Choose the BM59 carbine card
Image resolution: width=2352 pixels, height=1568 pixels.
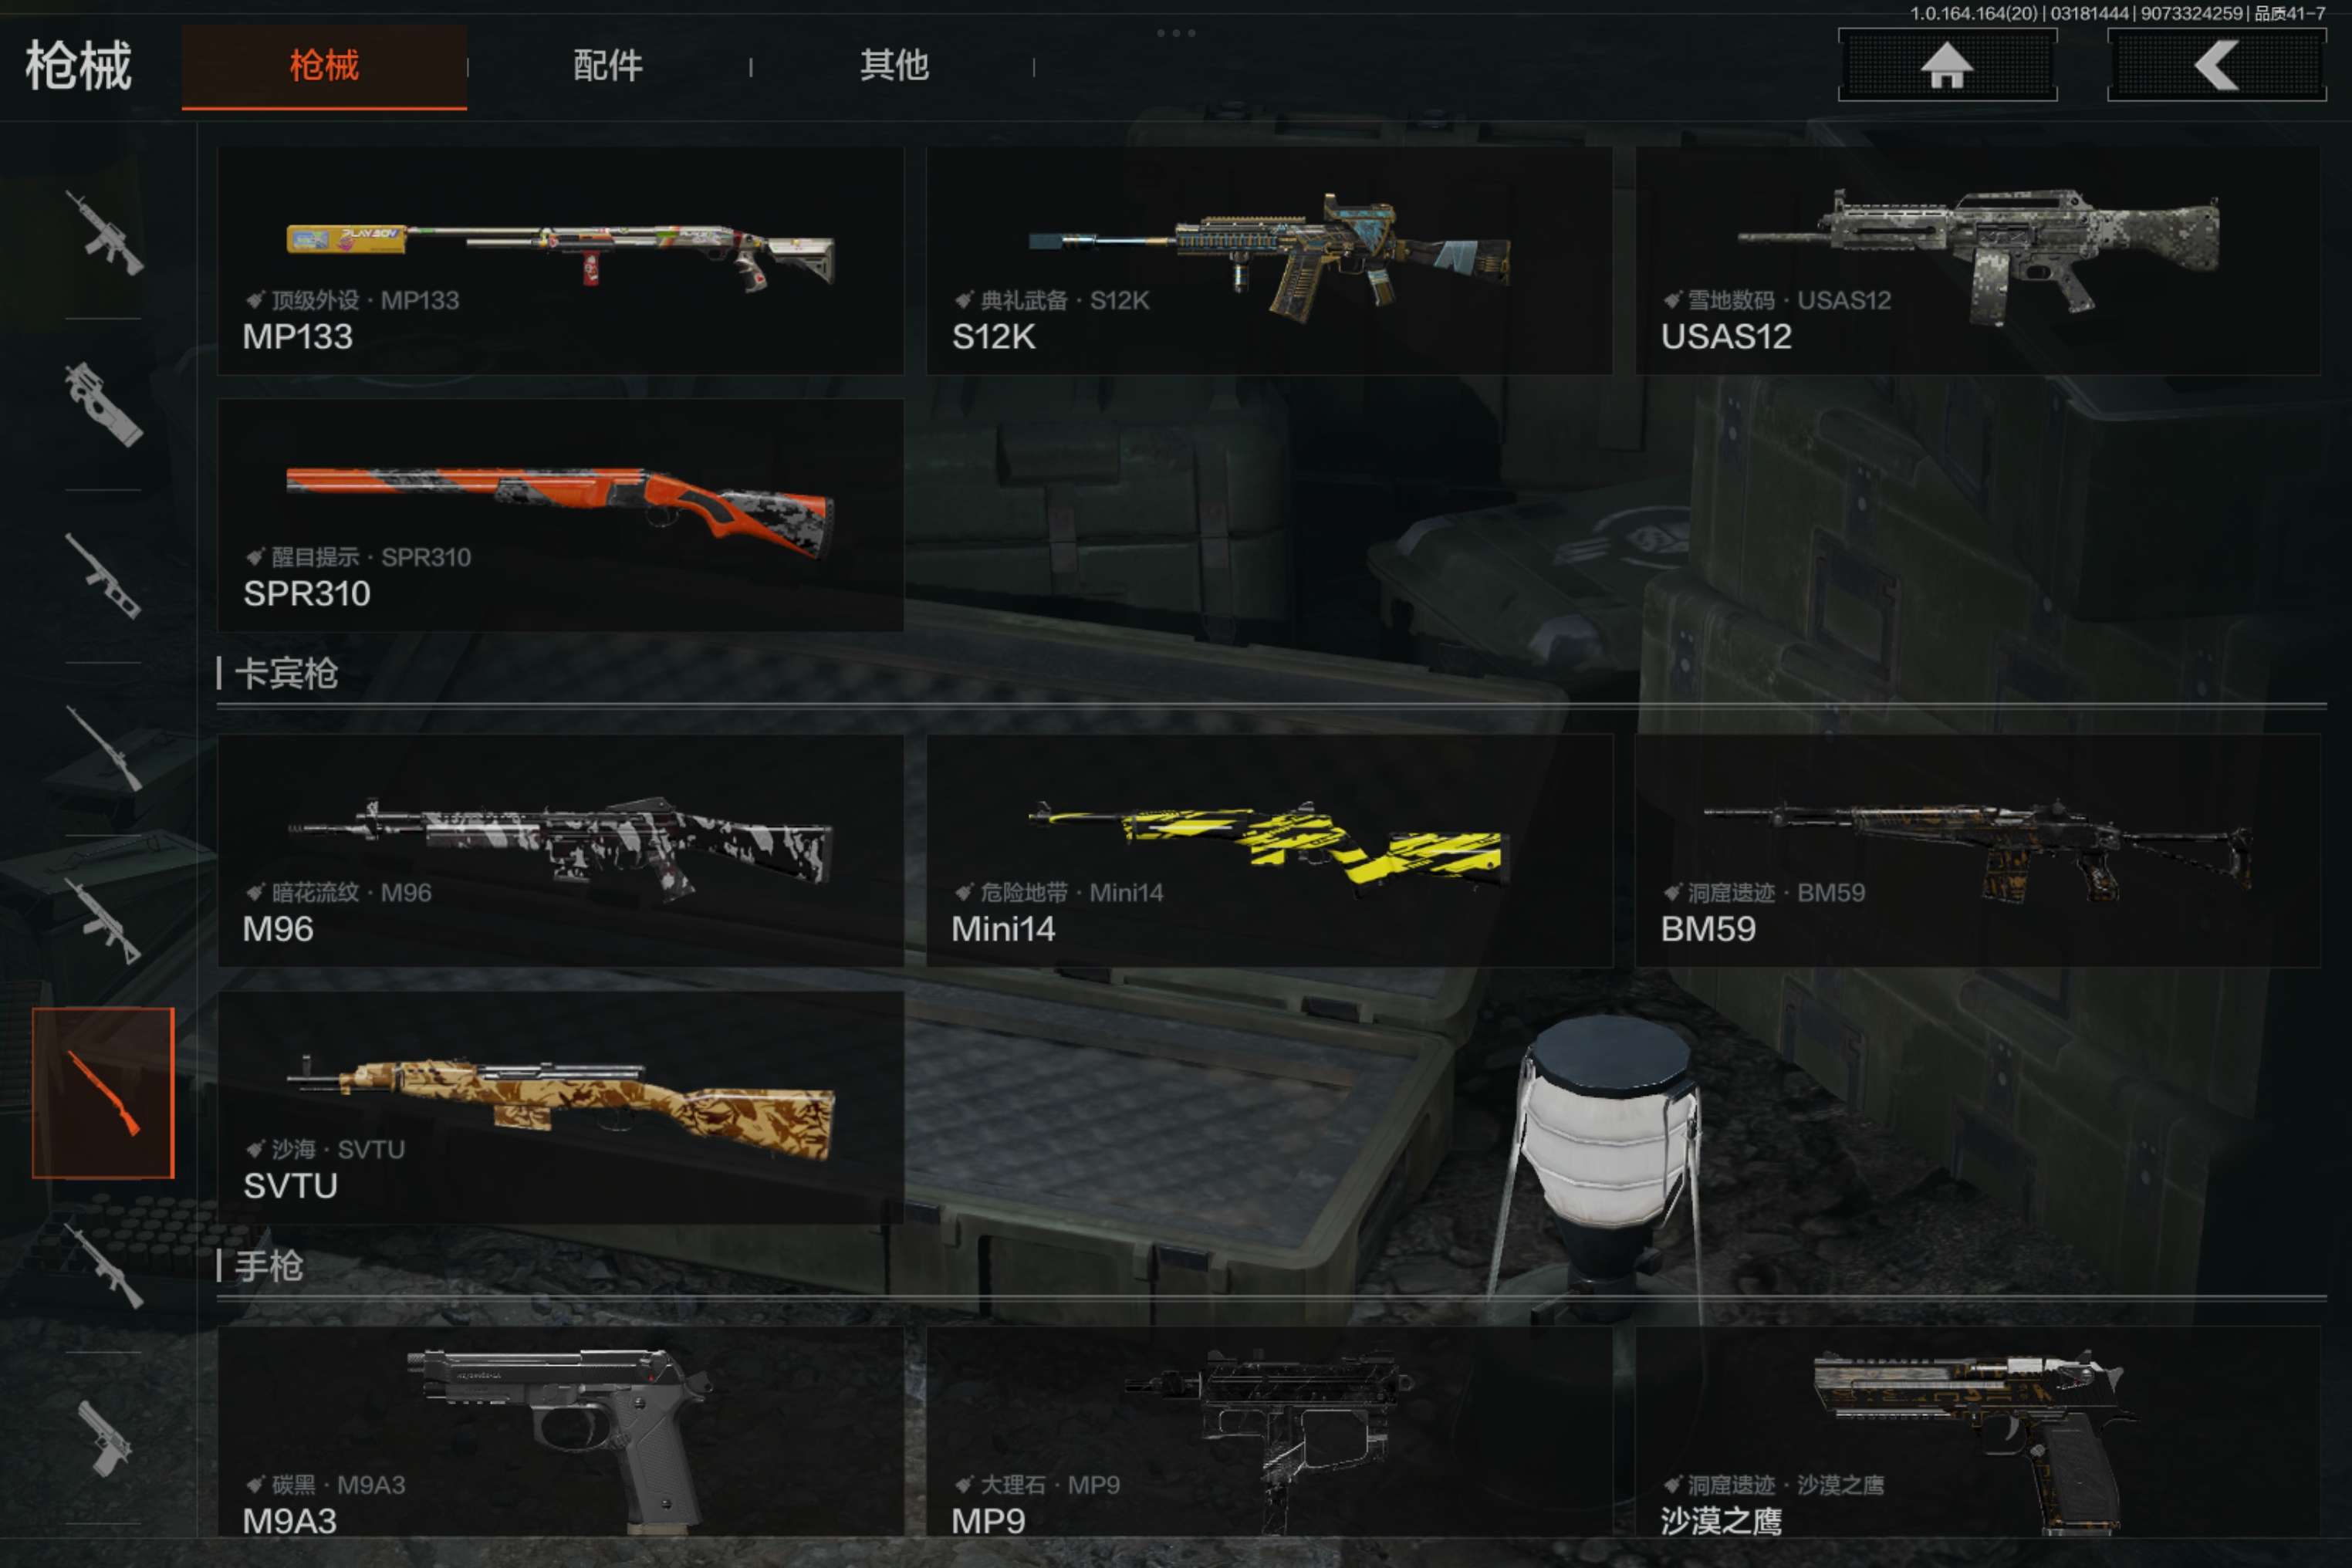pyautogui.click(x=1978, y=851)
